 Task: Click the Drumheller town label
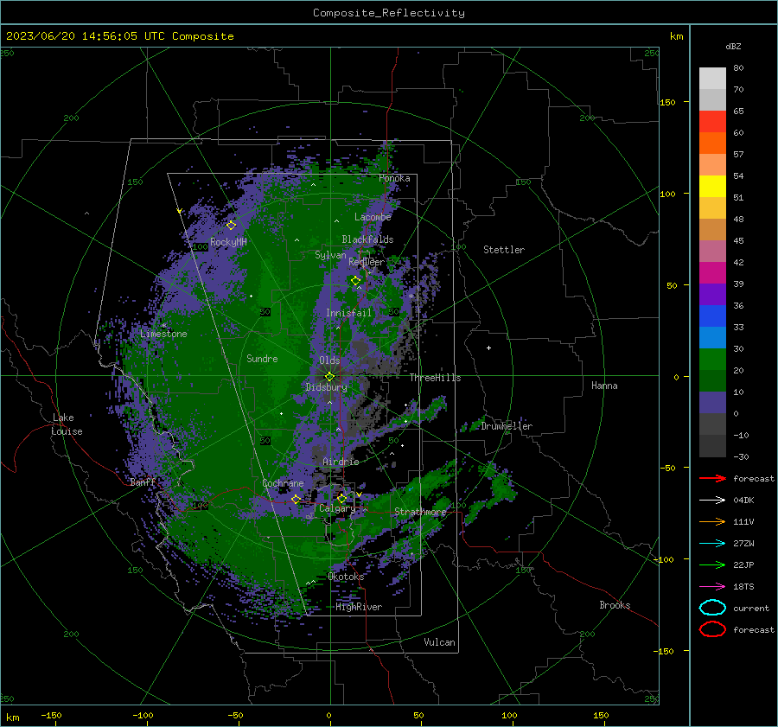[507, 426]
